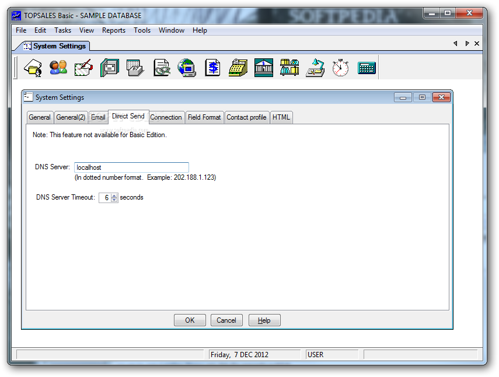This screenshot has width=499, height=377.
Task: Open the bank building toolbar icon
Action: 264,68
